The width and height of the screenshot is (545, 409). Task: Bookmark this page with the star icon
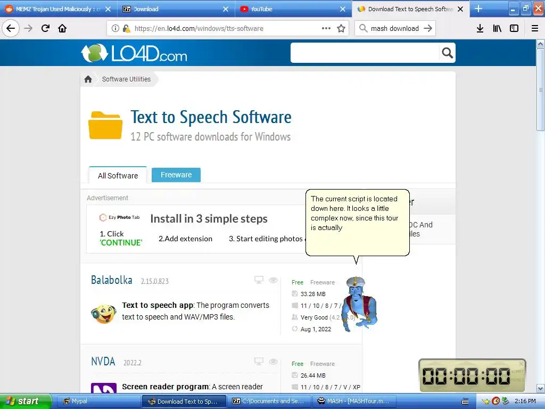pos(341,28)
